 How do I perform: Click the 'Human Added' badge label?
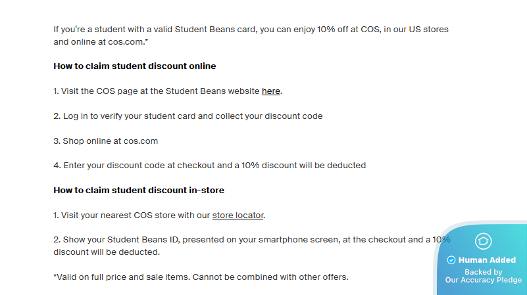[487, 260]
